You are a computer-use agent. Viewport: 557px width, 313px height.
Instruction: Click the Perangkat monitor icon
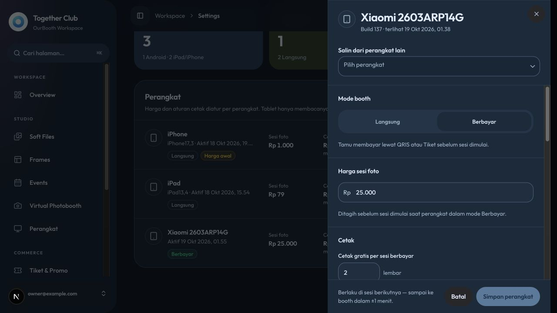click(18, 229)
